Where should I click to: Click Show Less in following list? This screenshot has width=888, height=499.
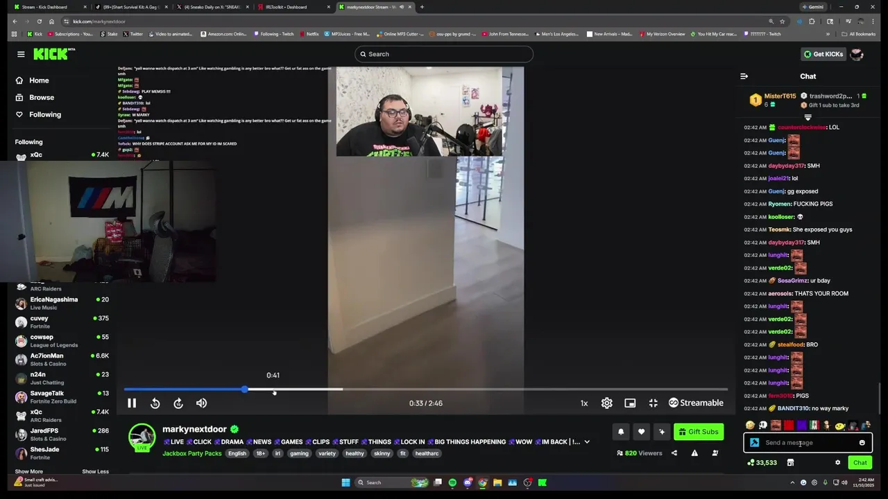point(95,471)
